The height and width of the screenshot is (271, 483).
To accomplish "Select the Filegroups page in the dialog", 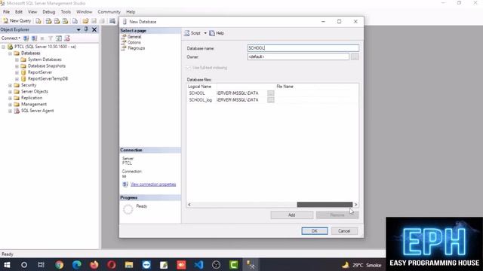I will coord(136,48).
